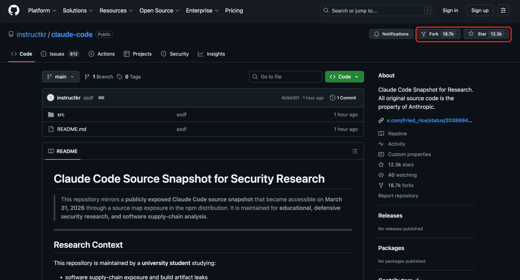Click the Sign up button
This screenshot has width=520, height=280.
point(480,11)
